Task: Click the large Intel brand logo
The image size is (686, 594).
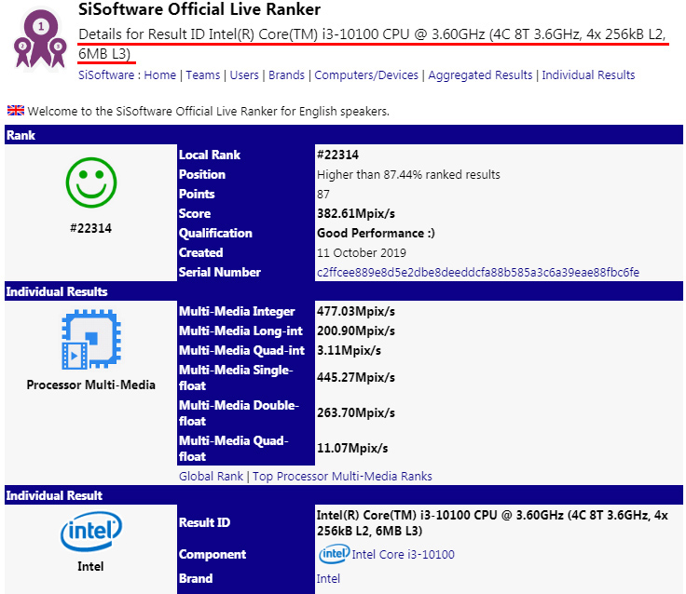Action: (91, 532)
